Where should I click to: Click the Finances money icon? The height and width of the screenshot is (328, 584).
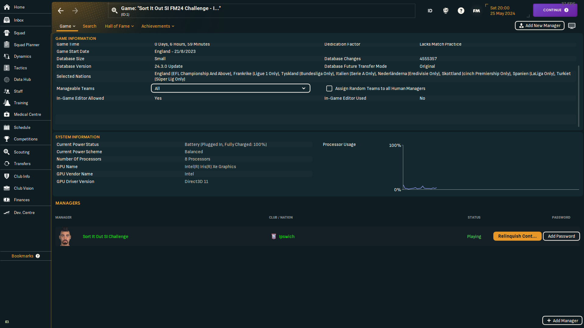(x=7, y=200)
